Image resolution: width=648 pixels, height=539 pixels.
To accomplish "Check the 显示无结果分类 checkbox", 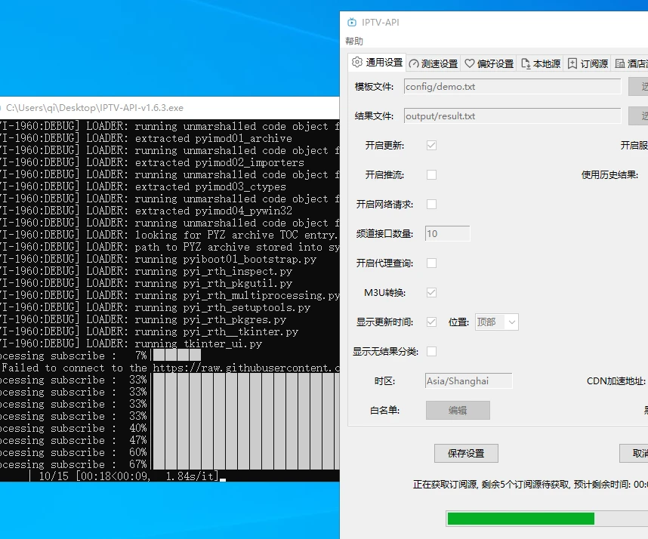I will [x=431, y=351].
